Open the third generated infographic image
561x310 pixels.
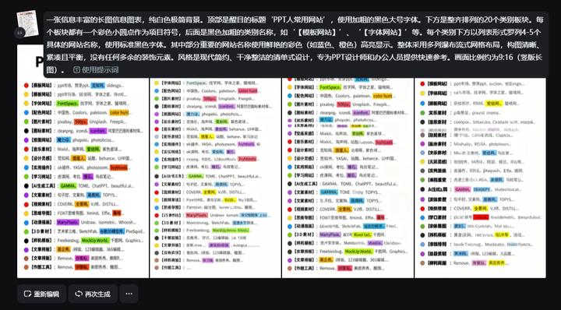(348, 178)
